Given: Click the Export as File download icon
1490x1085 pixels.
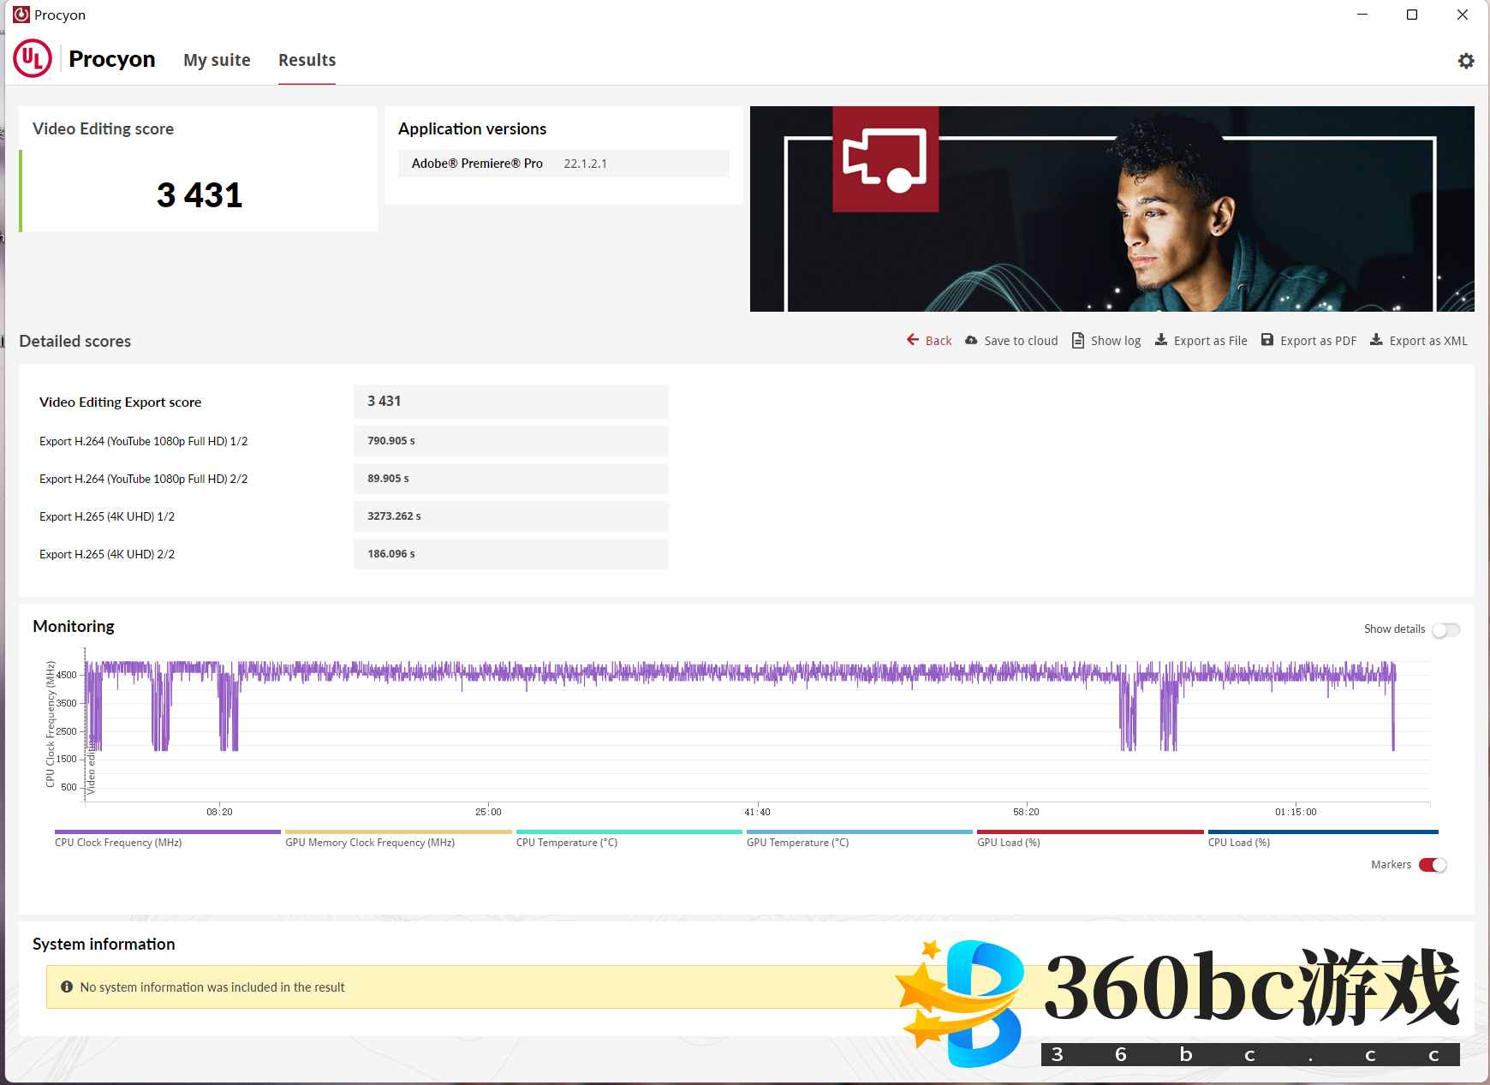Looking at the screenshot, I should click(1161, 340).
